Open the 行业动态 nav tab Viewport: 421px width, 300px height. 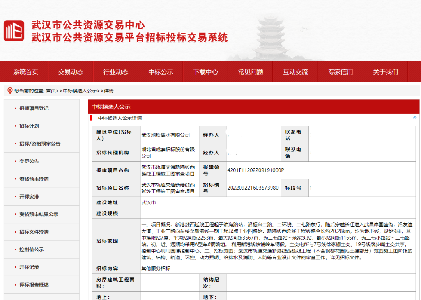(x=116, y=72)
